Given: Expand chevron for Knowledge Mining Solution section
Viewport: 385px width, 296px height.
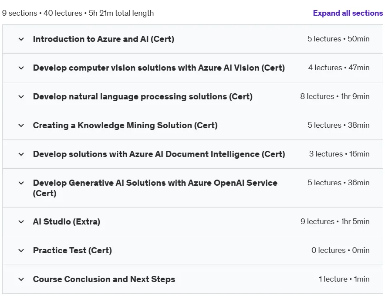Looking at the screenshot, I should pos(21,126).
